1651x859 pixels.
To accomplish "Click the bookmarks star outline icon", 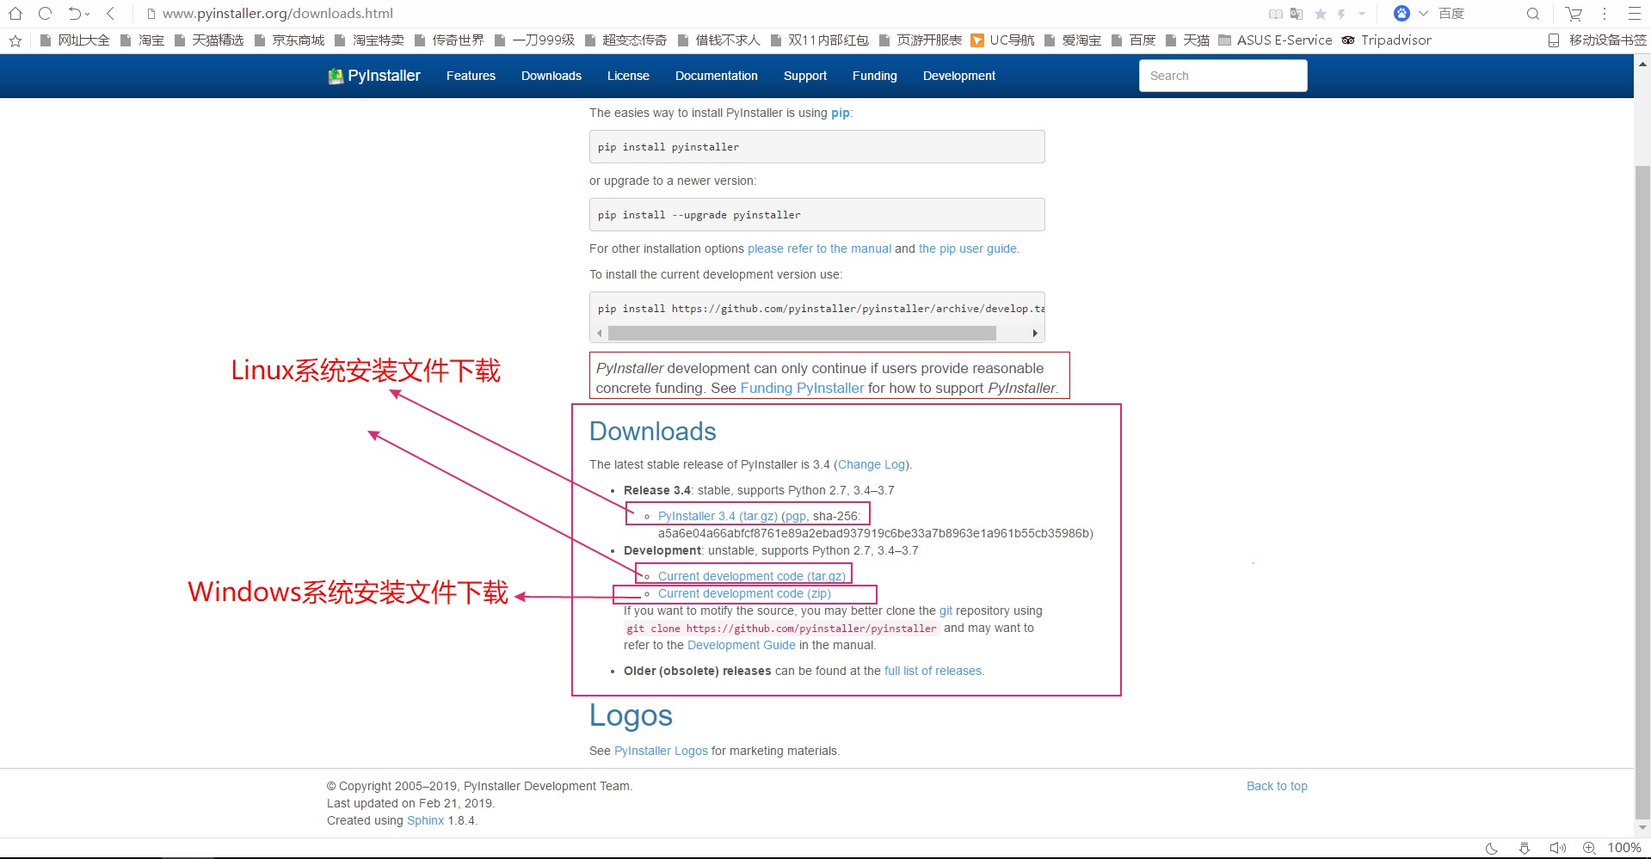I will coord(15,40).
